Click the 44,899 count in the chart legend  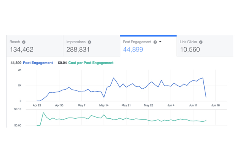point(16,63)
